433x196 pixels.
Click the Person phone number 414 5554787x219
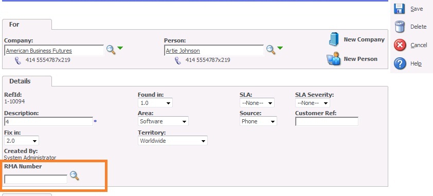(x=208, y=60)
